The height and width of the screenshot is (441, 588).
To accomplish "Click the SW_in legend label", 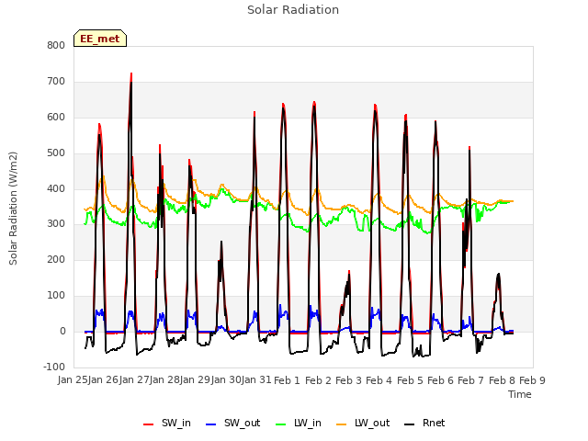I will 176,423.
